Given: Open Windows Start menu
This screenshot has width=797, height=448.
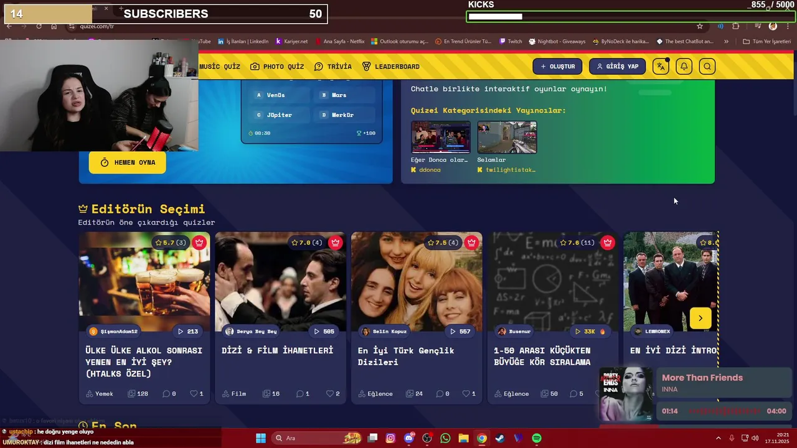Looking at the screenshot, I should 261,438.
